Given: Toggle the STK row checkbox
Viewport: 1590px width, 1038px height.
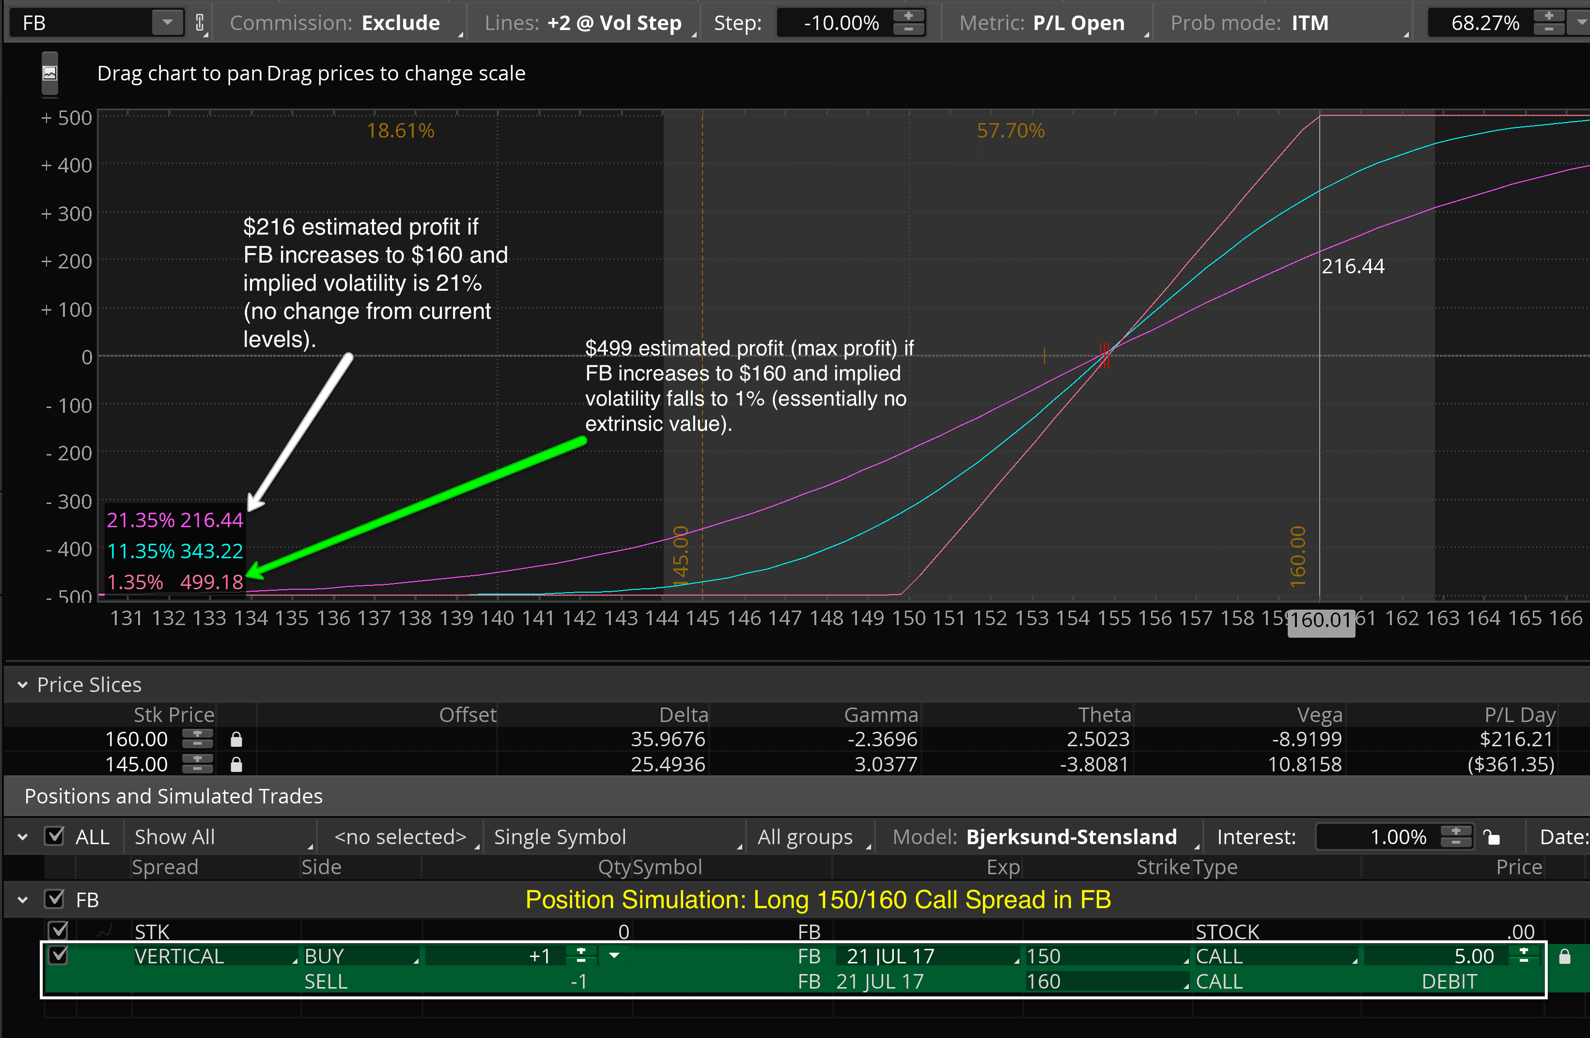Looking at the screenshot, I should (58, 930).
